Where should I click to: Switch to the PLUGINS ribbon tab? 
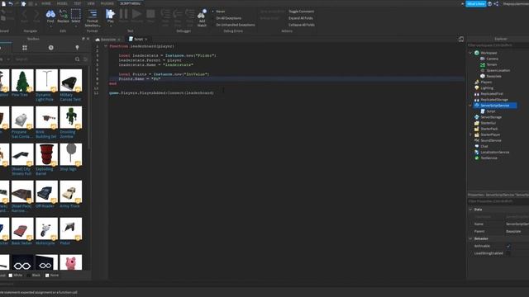coord(107,3)
